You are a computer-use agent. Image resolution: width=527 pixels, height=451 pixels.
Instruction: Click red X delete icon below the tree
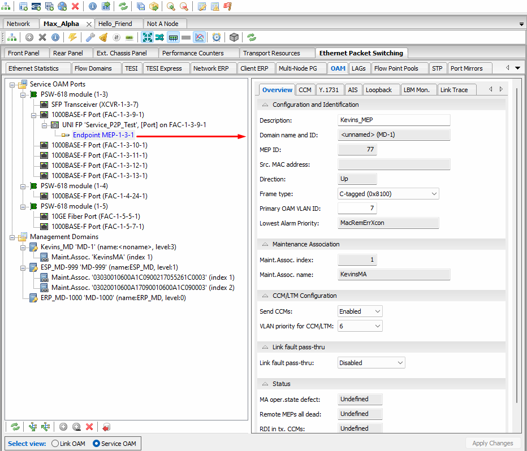click(x=89, y=427)
